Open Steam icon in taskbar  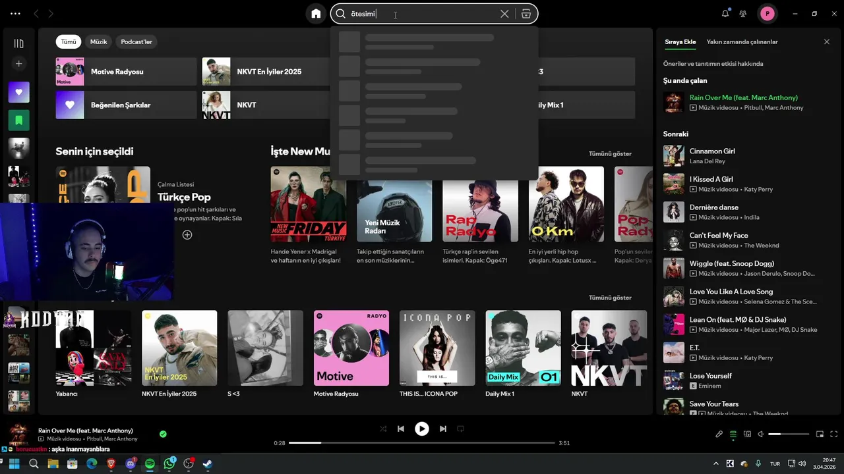208,463
